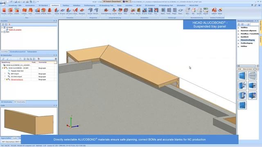Switch to Konstruktionswechsel tab under Ansichten panel

click(18, 52)
